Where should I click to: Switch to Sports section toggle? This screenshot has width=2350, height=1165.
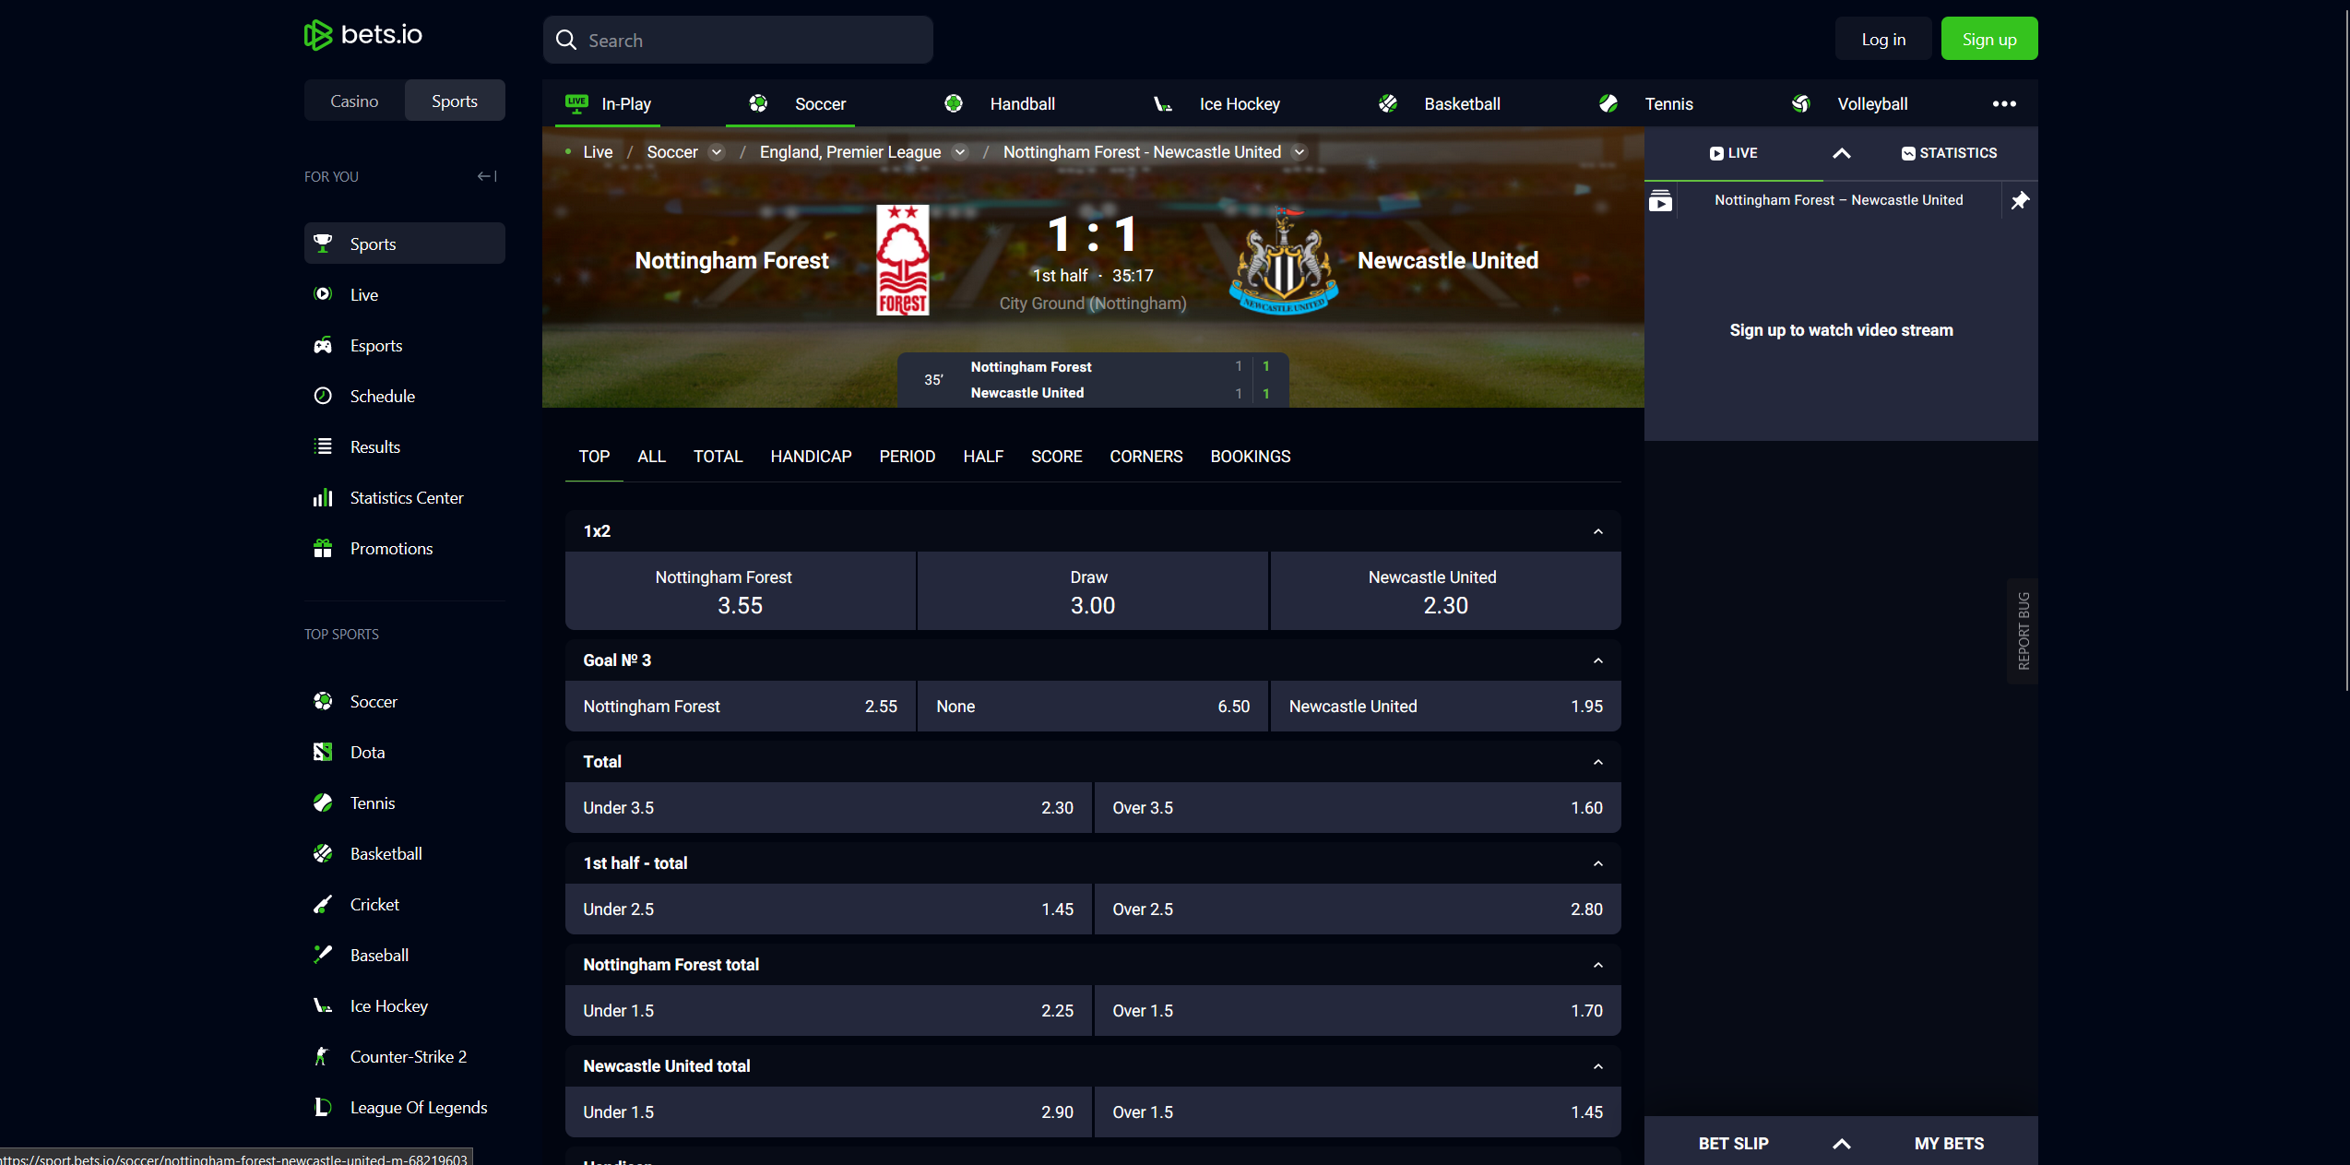455,101
